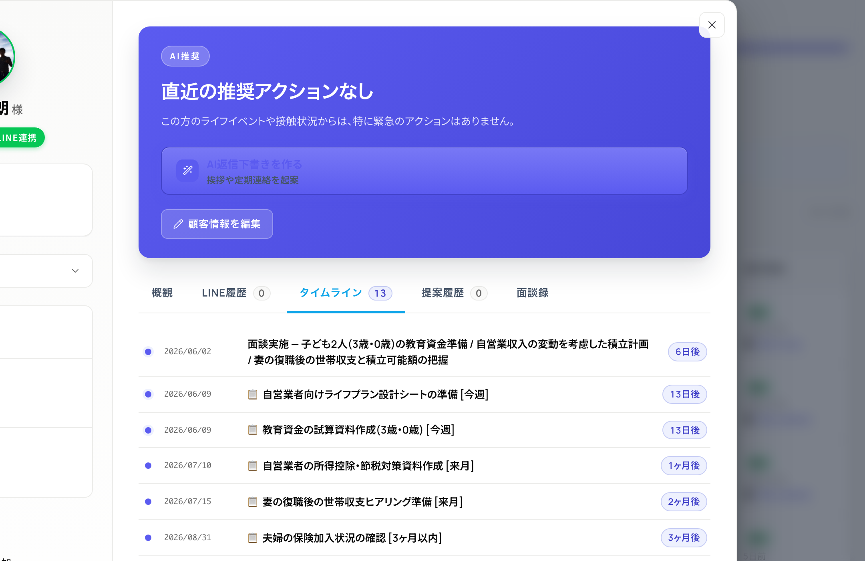Viewport: 865px width, 561px height.
Task: Switch to 面談録 tab
Action: click(x=533, y=293)
